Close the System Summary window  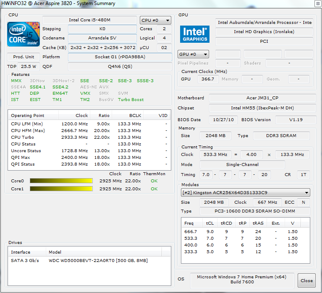click(x=318, y=4)
